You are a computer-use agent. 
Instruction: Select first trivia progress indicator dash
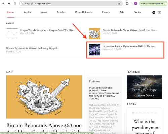[133, 113]
